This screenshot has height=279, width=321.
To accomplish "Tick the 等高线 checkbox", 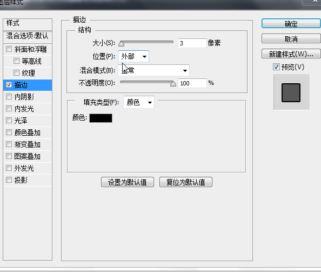I will pyautogui.click(x=16, y=61).
